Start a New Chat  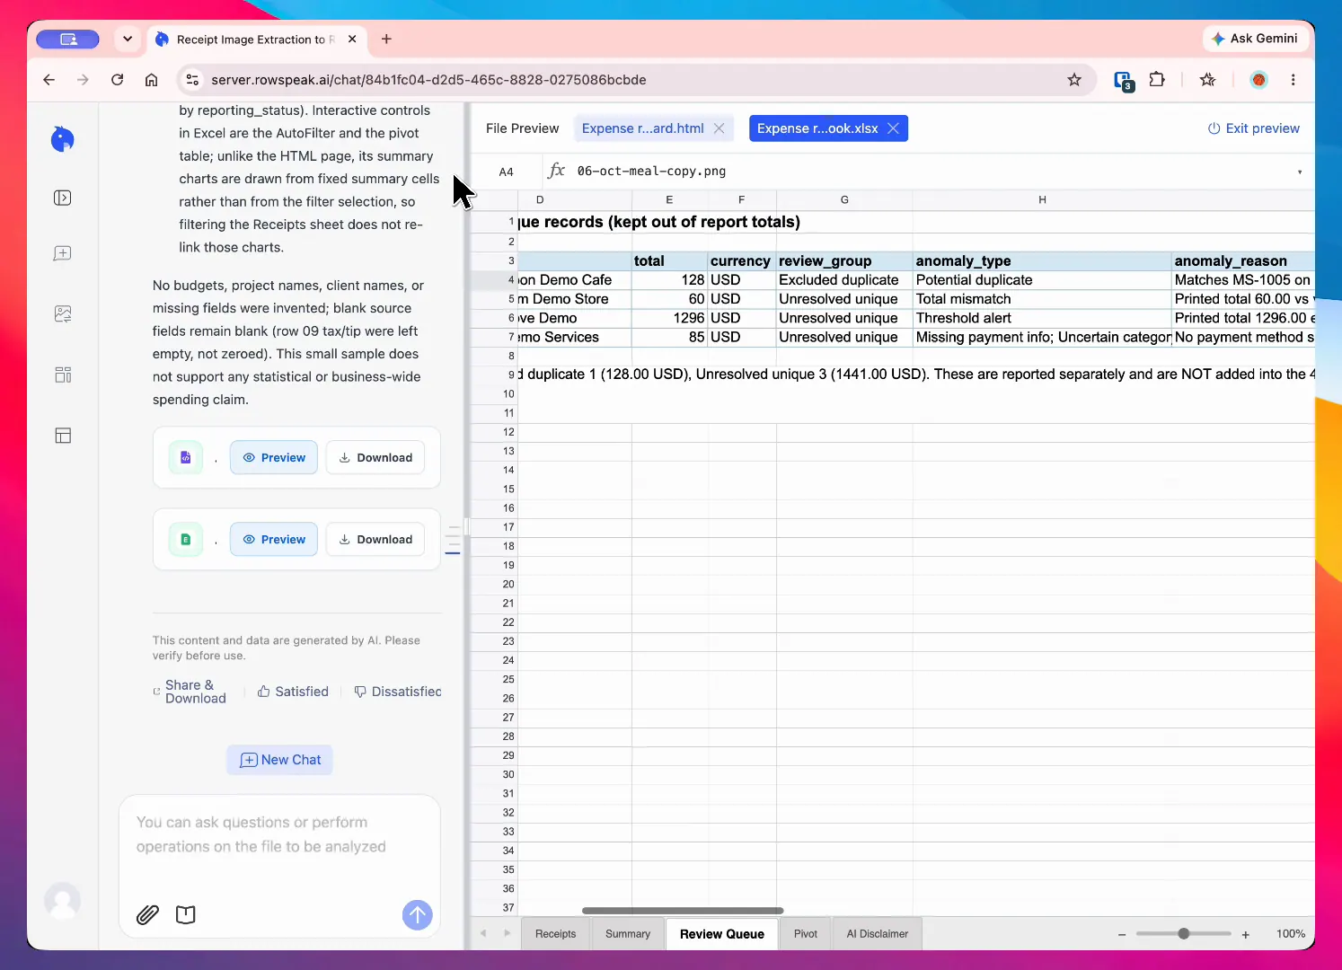pos(280,760)
